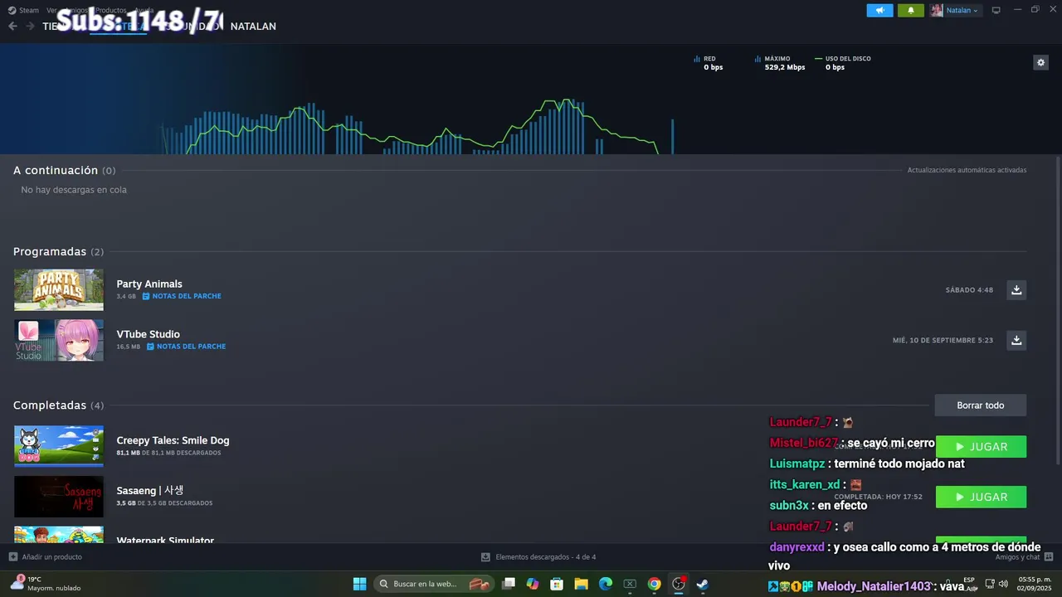Open the Windows Start menu
The width and height of the screenshot is (1062, 597).
359,584
